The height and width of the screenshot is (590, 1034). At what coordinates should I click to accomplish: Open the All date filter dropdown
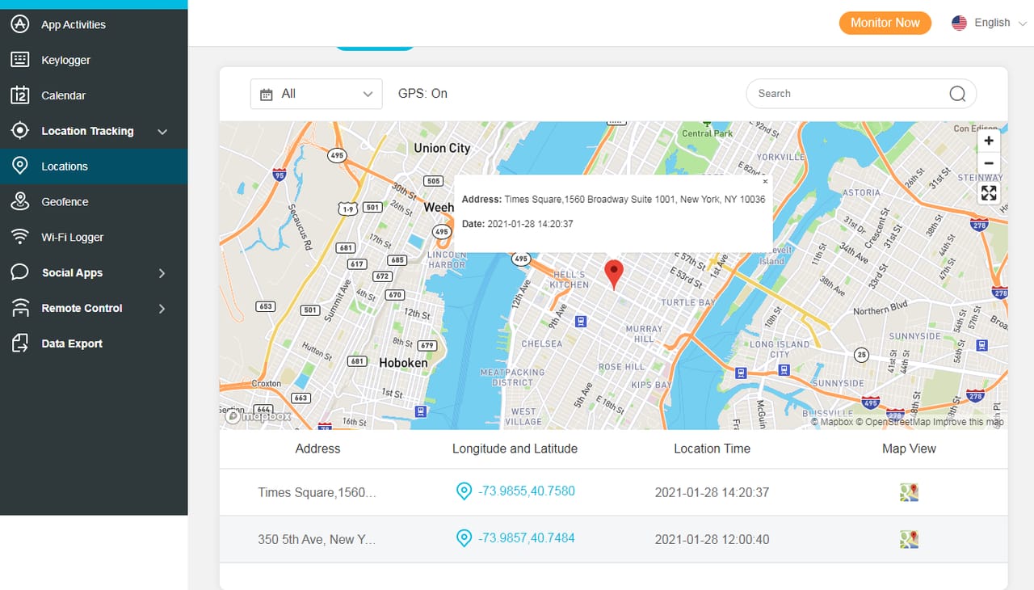(316, 94)
